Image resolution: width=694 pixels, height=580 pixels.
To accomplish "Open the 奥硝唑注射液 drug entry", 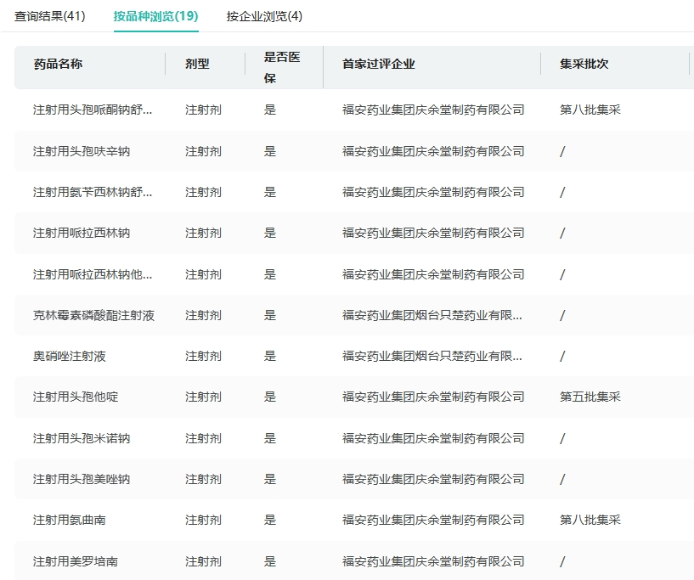I will pos(70,356).
